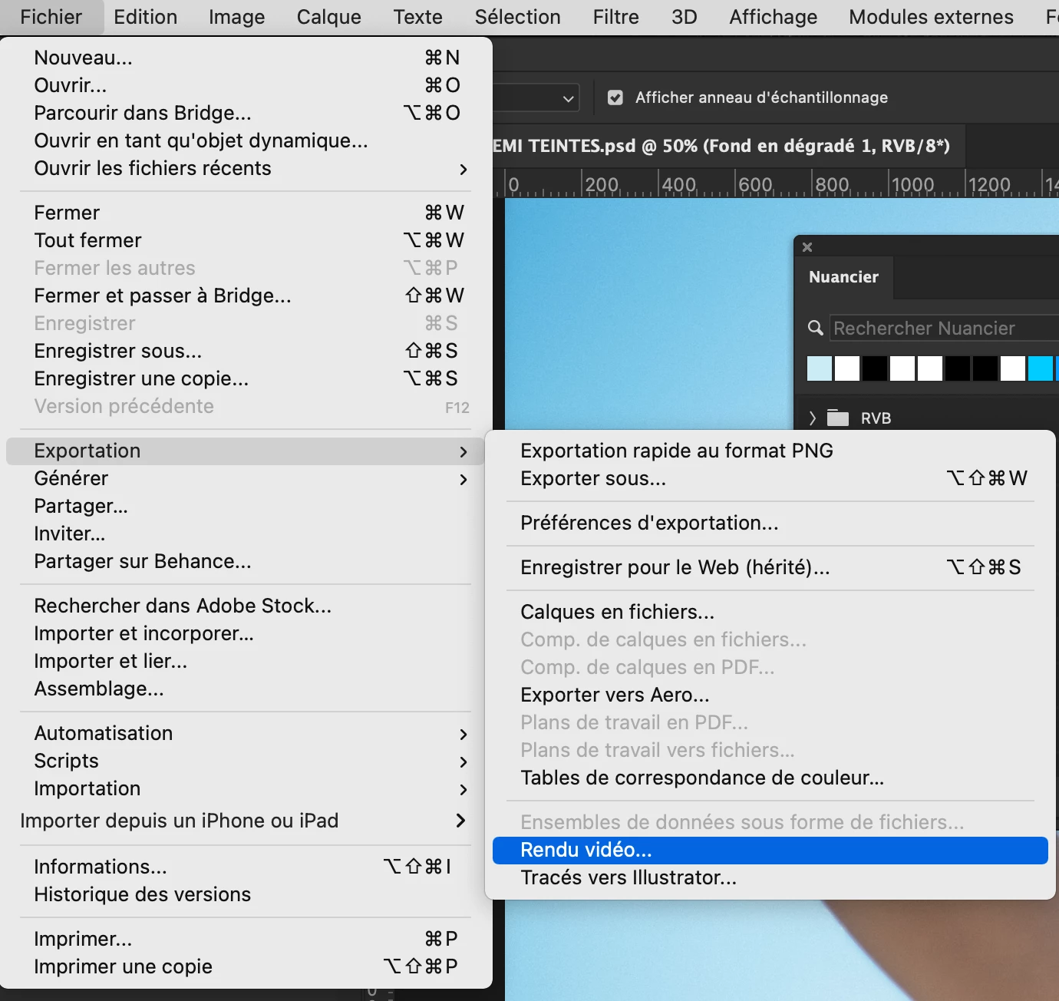This screenshot has height=1001, width=1059.
Task: Select Inviter… menu entry
Action: click(x=246, y=534)
